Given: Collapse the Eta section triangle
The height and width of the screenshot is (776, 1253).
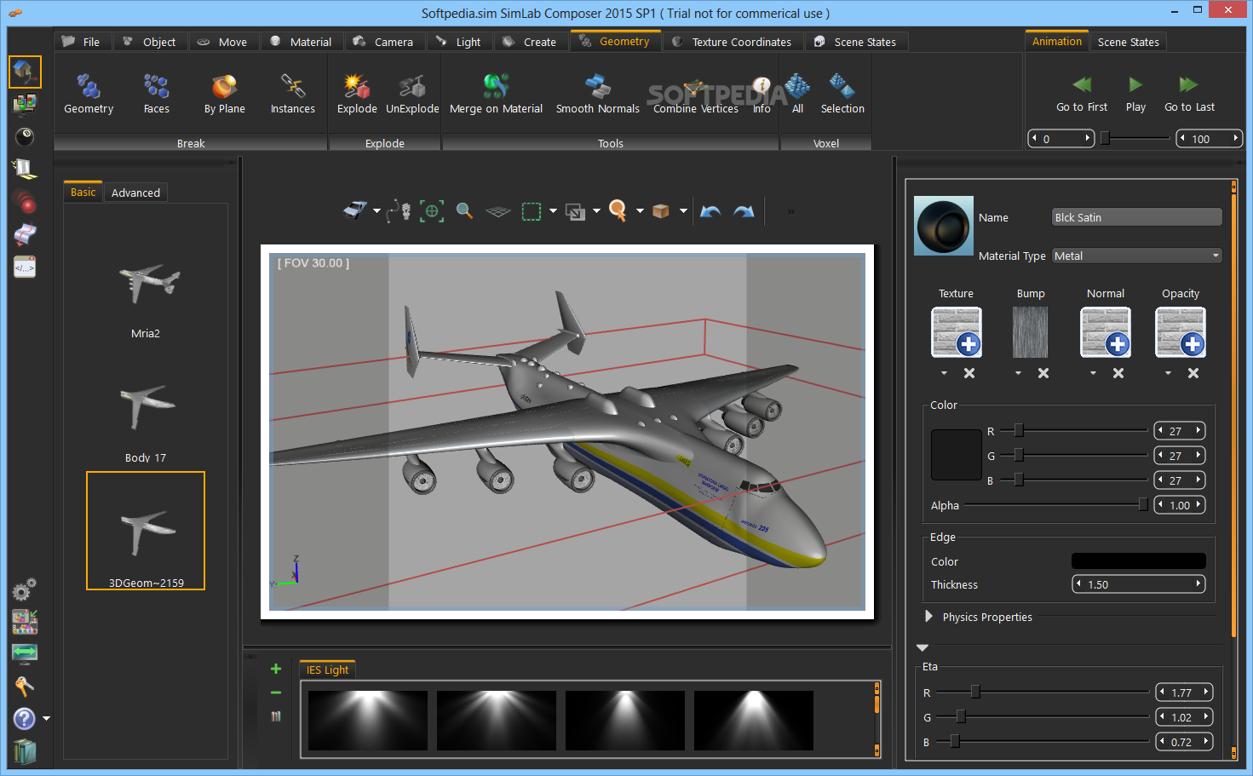Looking at the screenshot, I should tap(923, 647).
